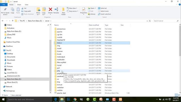Viewport: 181px width, 102px height.
Task: Click Select all in the ribbon
Action: coord(102,8)
